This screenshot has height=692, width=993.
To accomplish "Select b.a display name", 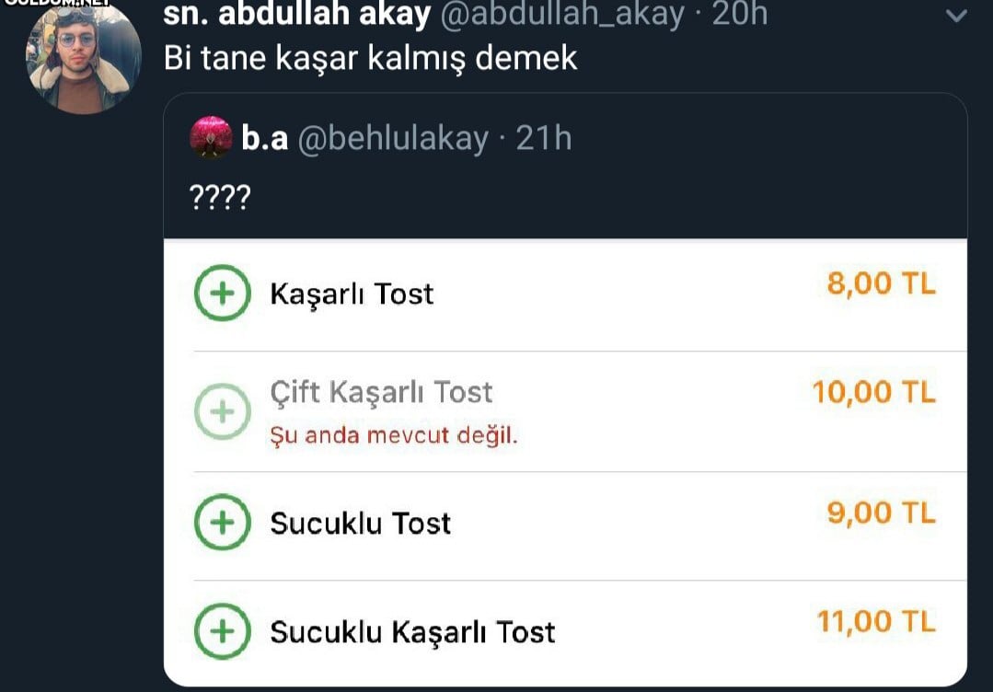I will 264,138.
